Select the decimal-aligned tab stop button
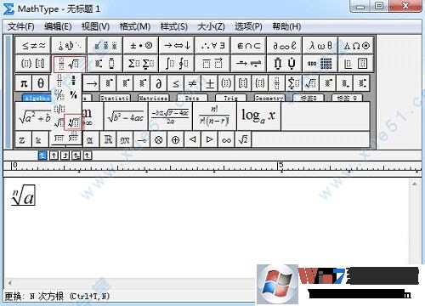This screenshot has width=425, height=306. pos(88,156)
